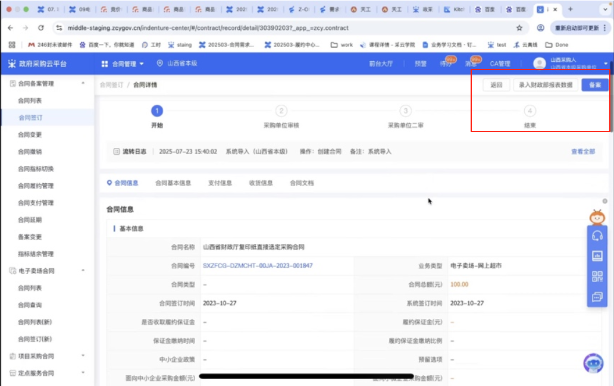614x386 pixels.
Task: Click 查看全部 to view full log
Action: coord(582,152)
